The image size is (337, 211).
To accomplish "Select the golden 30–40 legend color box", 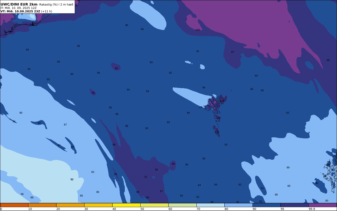I will pos(98,205).
